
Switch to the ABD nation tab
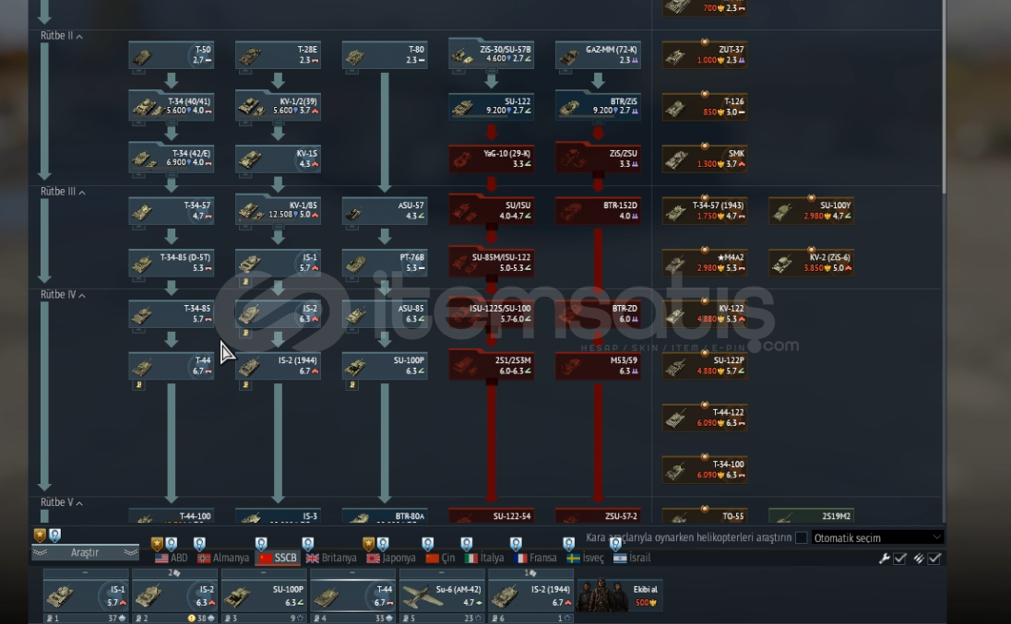click(172, 558)
